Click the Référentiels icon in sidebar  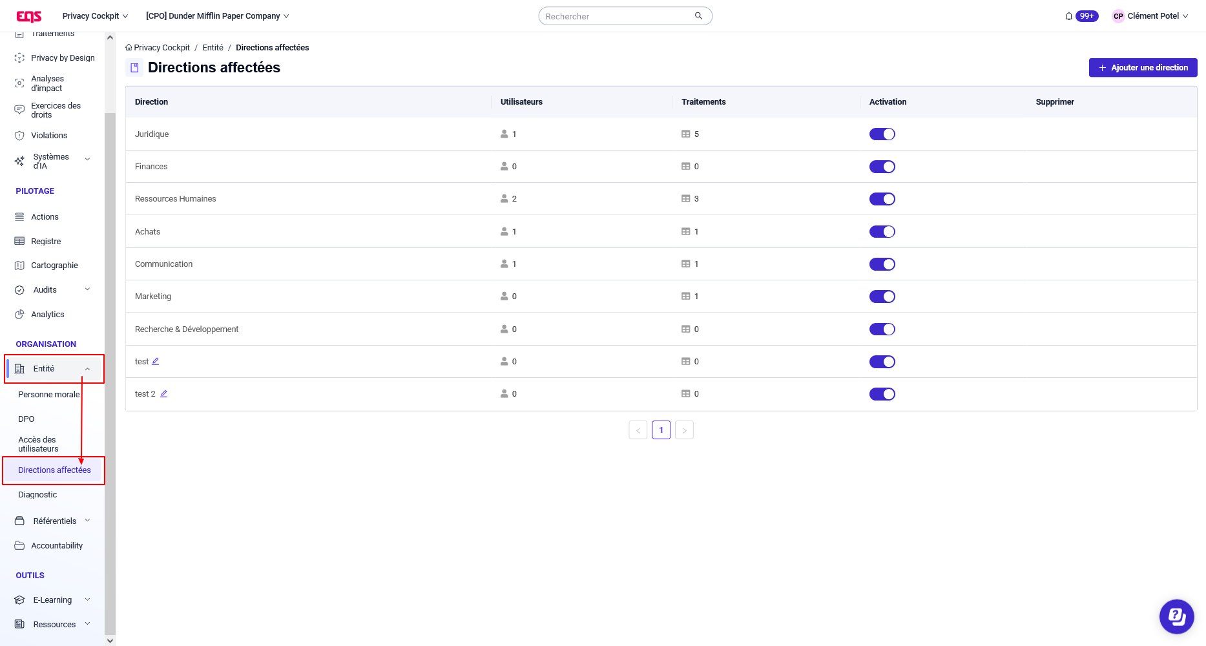(19, 521)
